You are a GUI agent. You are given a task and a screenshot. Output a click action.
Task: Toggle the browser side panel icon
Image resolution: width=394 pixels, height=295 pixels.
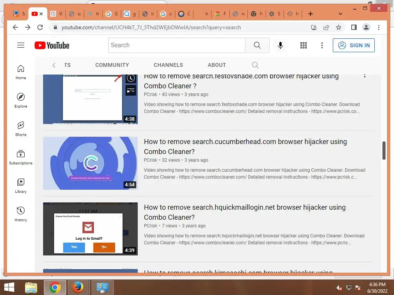point(354,27)
